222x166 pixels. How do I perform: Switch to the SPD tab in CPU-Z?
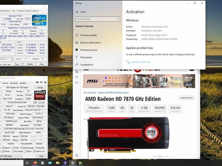14,11
